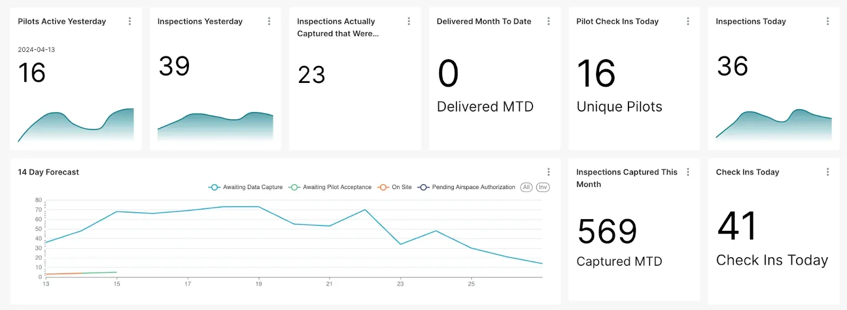Click the 569 captured value

point(607,231)
